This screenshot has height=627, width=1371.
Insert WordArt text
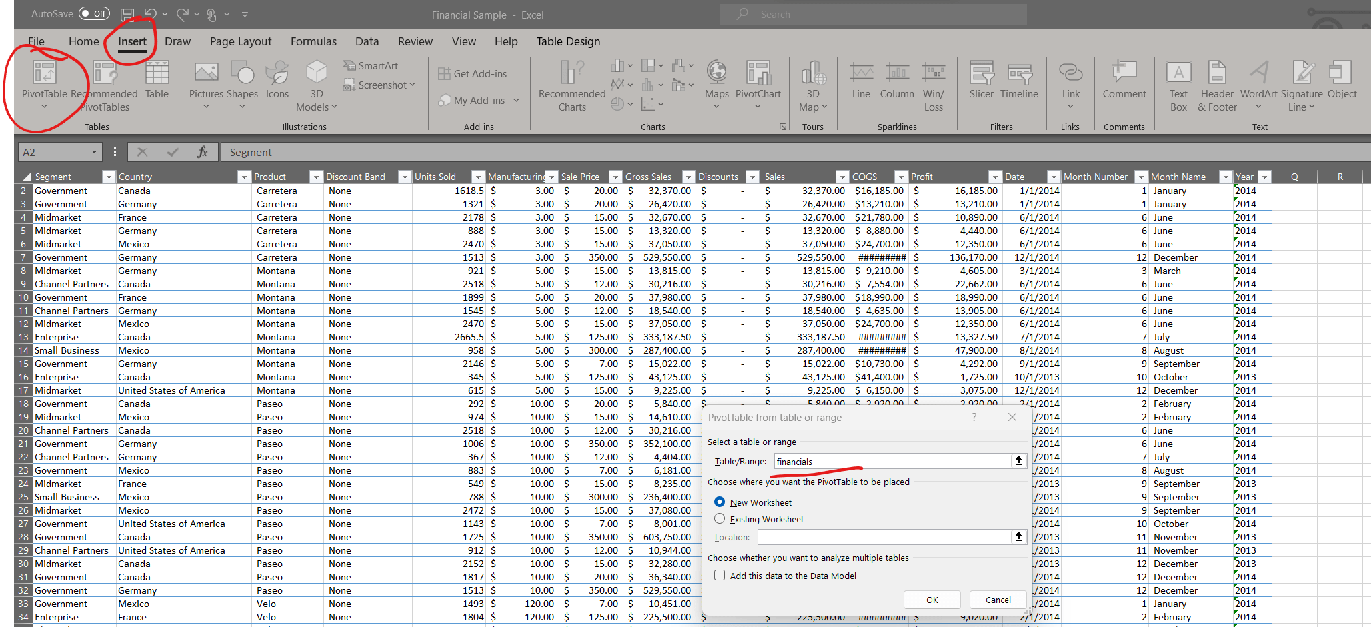[x=1259, y=85]
